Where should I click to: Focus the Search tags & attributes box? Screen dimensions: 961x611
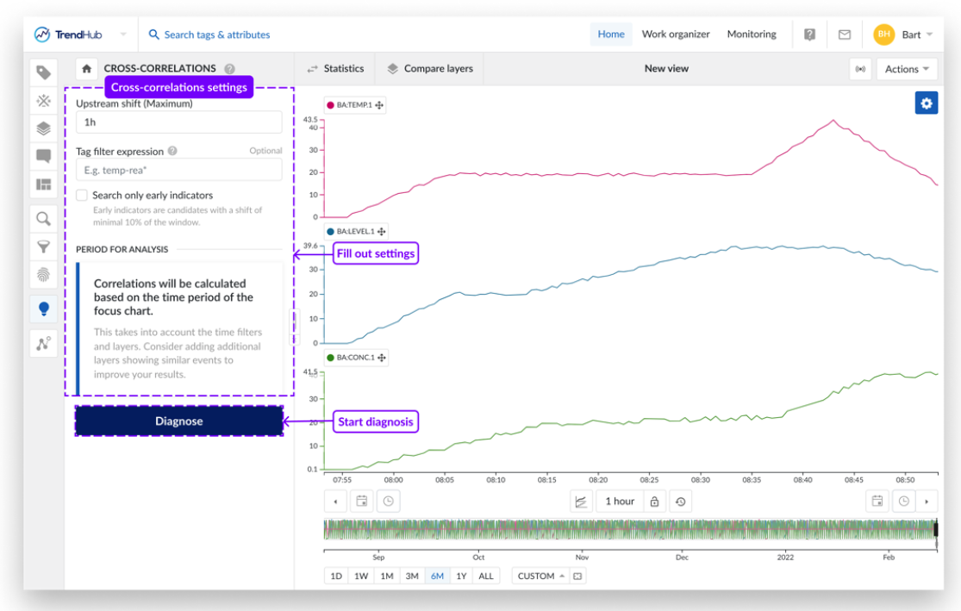click(x=217, y=35)
